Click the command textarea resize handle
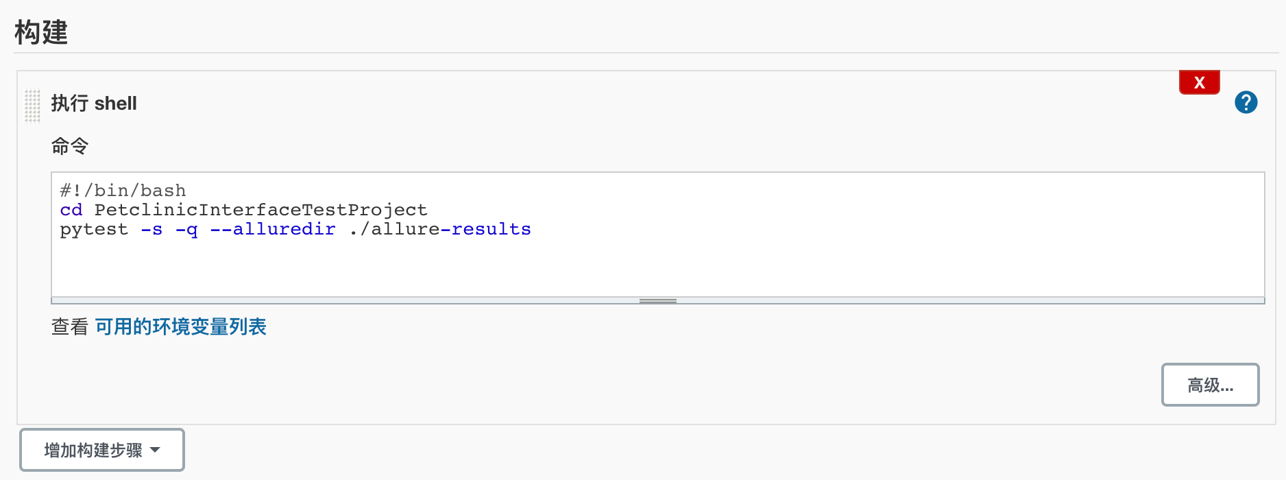The height and width of the screenshot is (480, 1286). [657, 300]
